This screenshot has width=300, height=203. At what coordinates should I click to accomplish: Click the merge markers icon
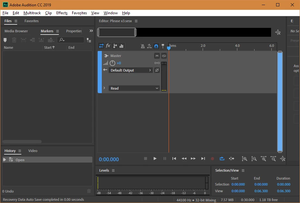click(x=23, y=40)
